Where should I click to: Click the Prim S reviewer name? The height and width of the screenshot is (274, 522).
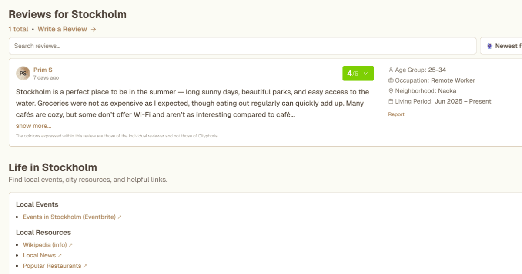[43, 70]
